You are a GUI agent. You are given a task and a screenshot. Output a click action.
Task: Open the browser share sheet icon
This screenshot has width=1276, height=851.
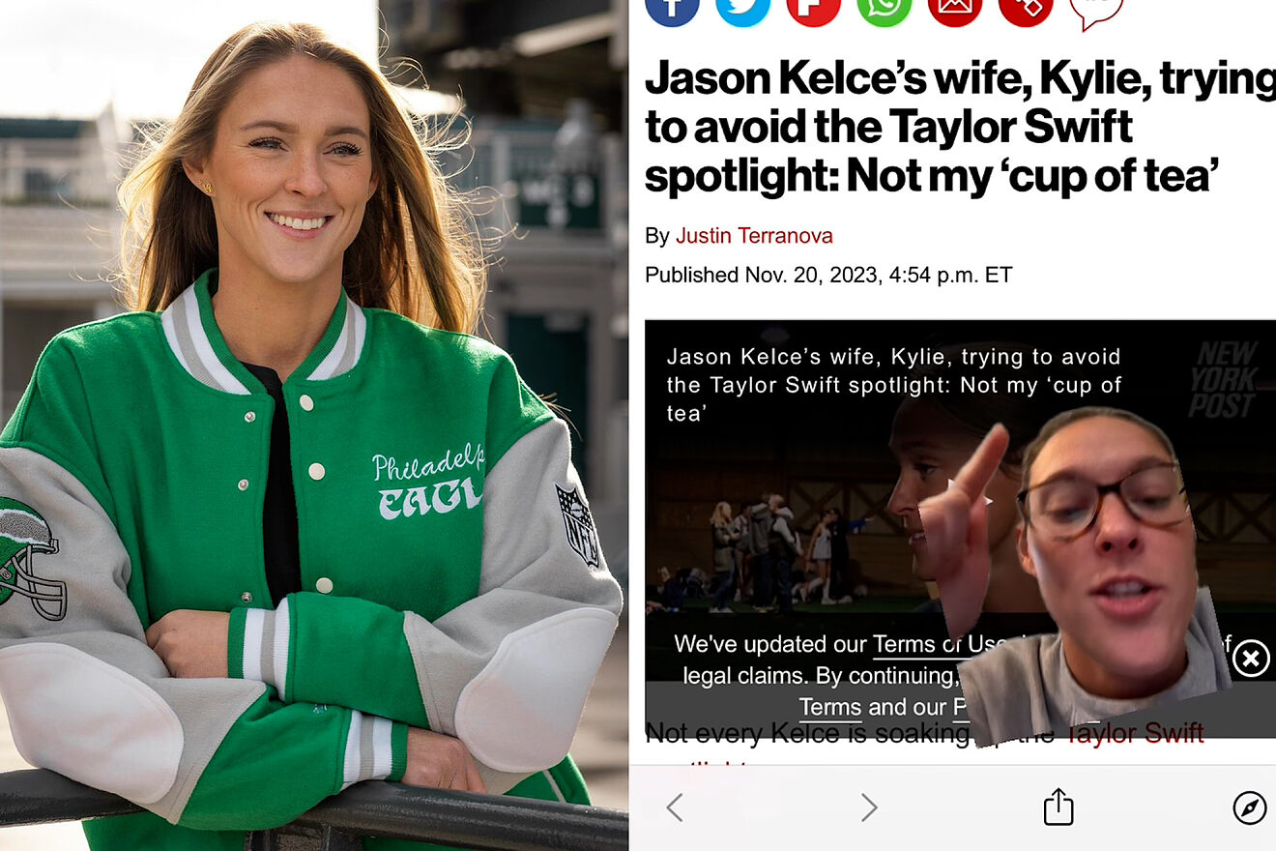click(1058, 806)
